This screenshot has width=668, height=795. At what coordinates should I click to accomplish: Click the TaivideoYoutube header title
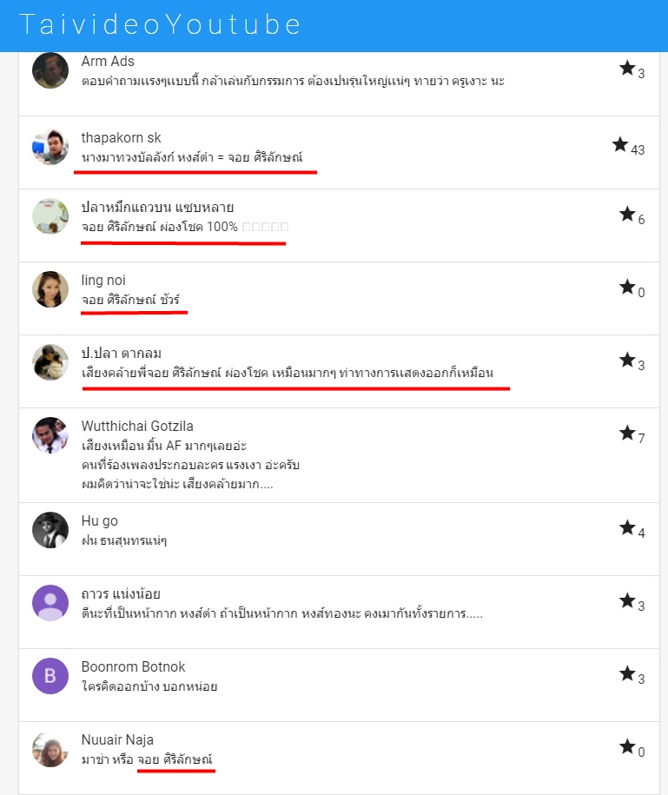160,25
